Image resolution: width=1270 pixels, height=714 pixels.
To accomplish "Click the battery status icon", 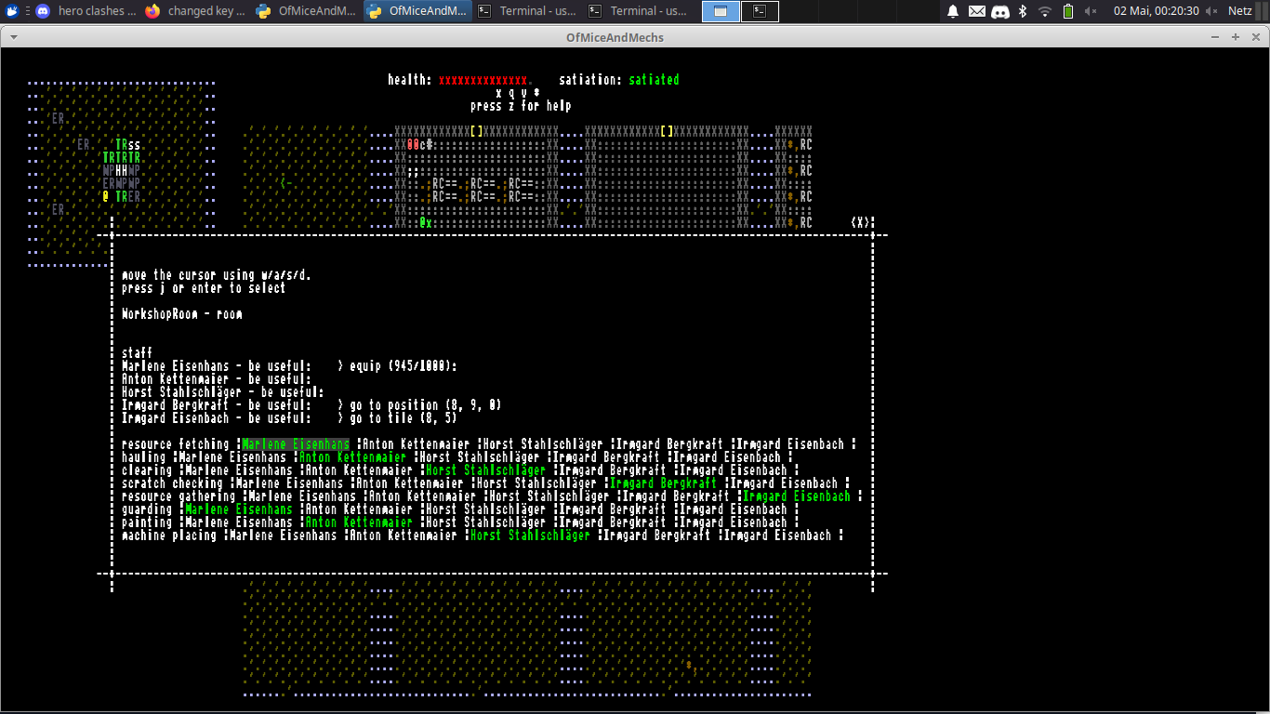I will click(x=1068, y=11).
